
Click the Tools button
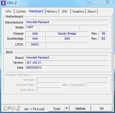click(57, 109)
